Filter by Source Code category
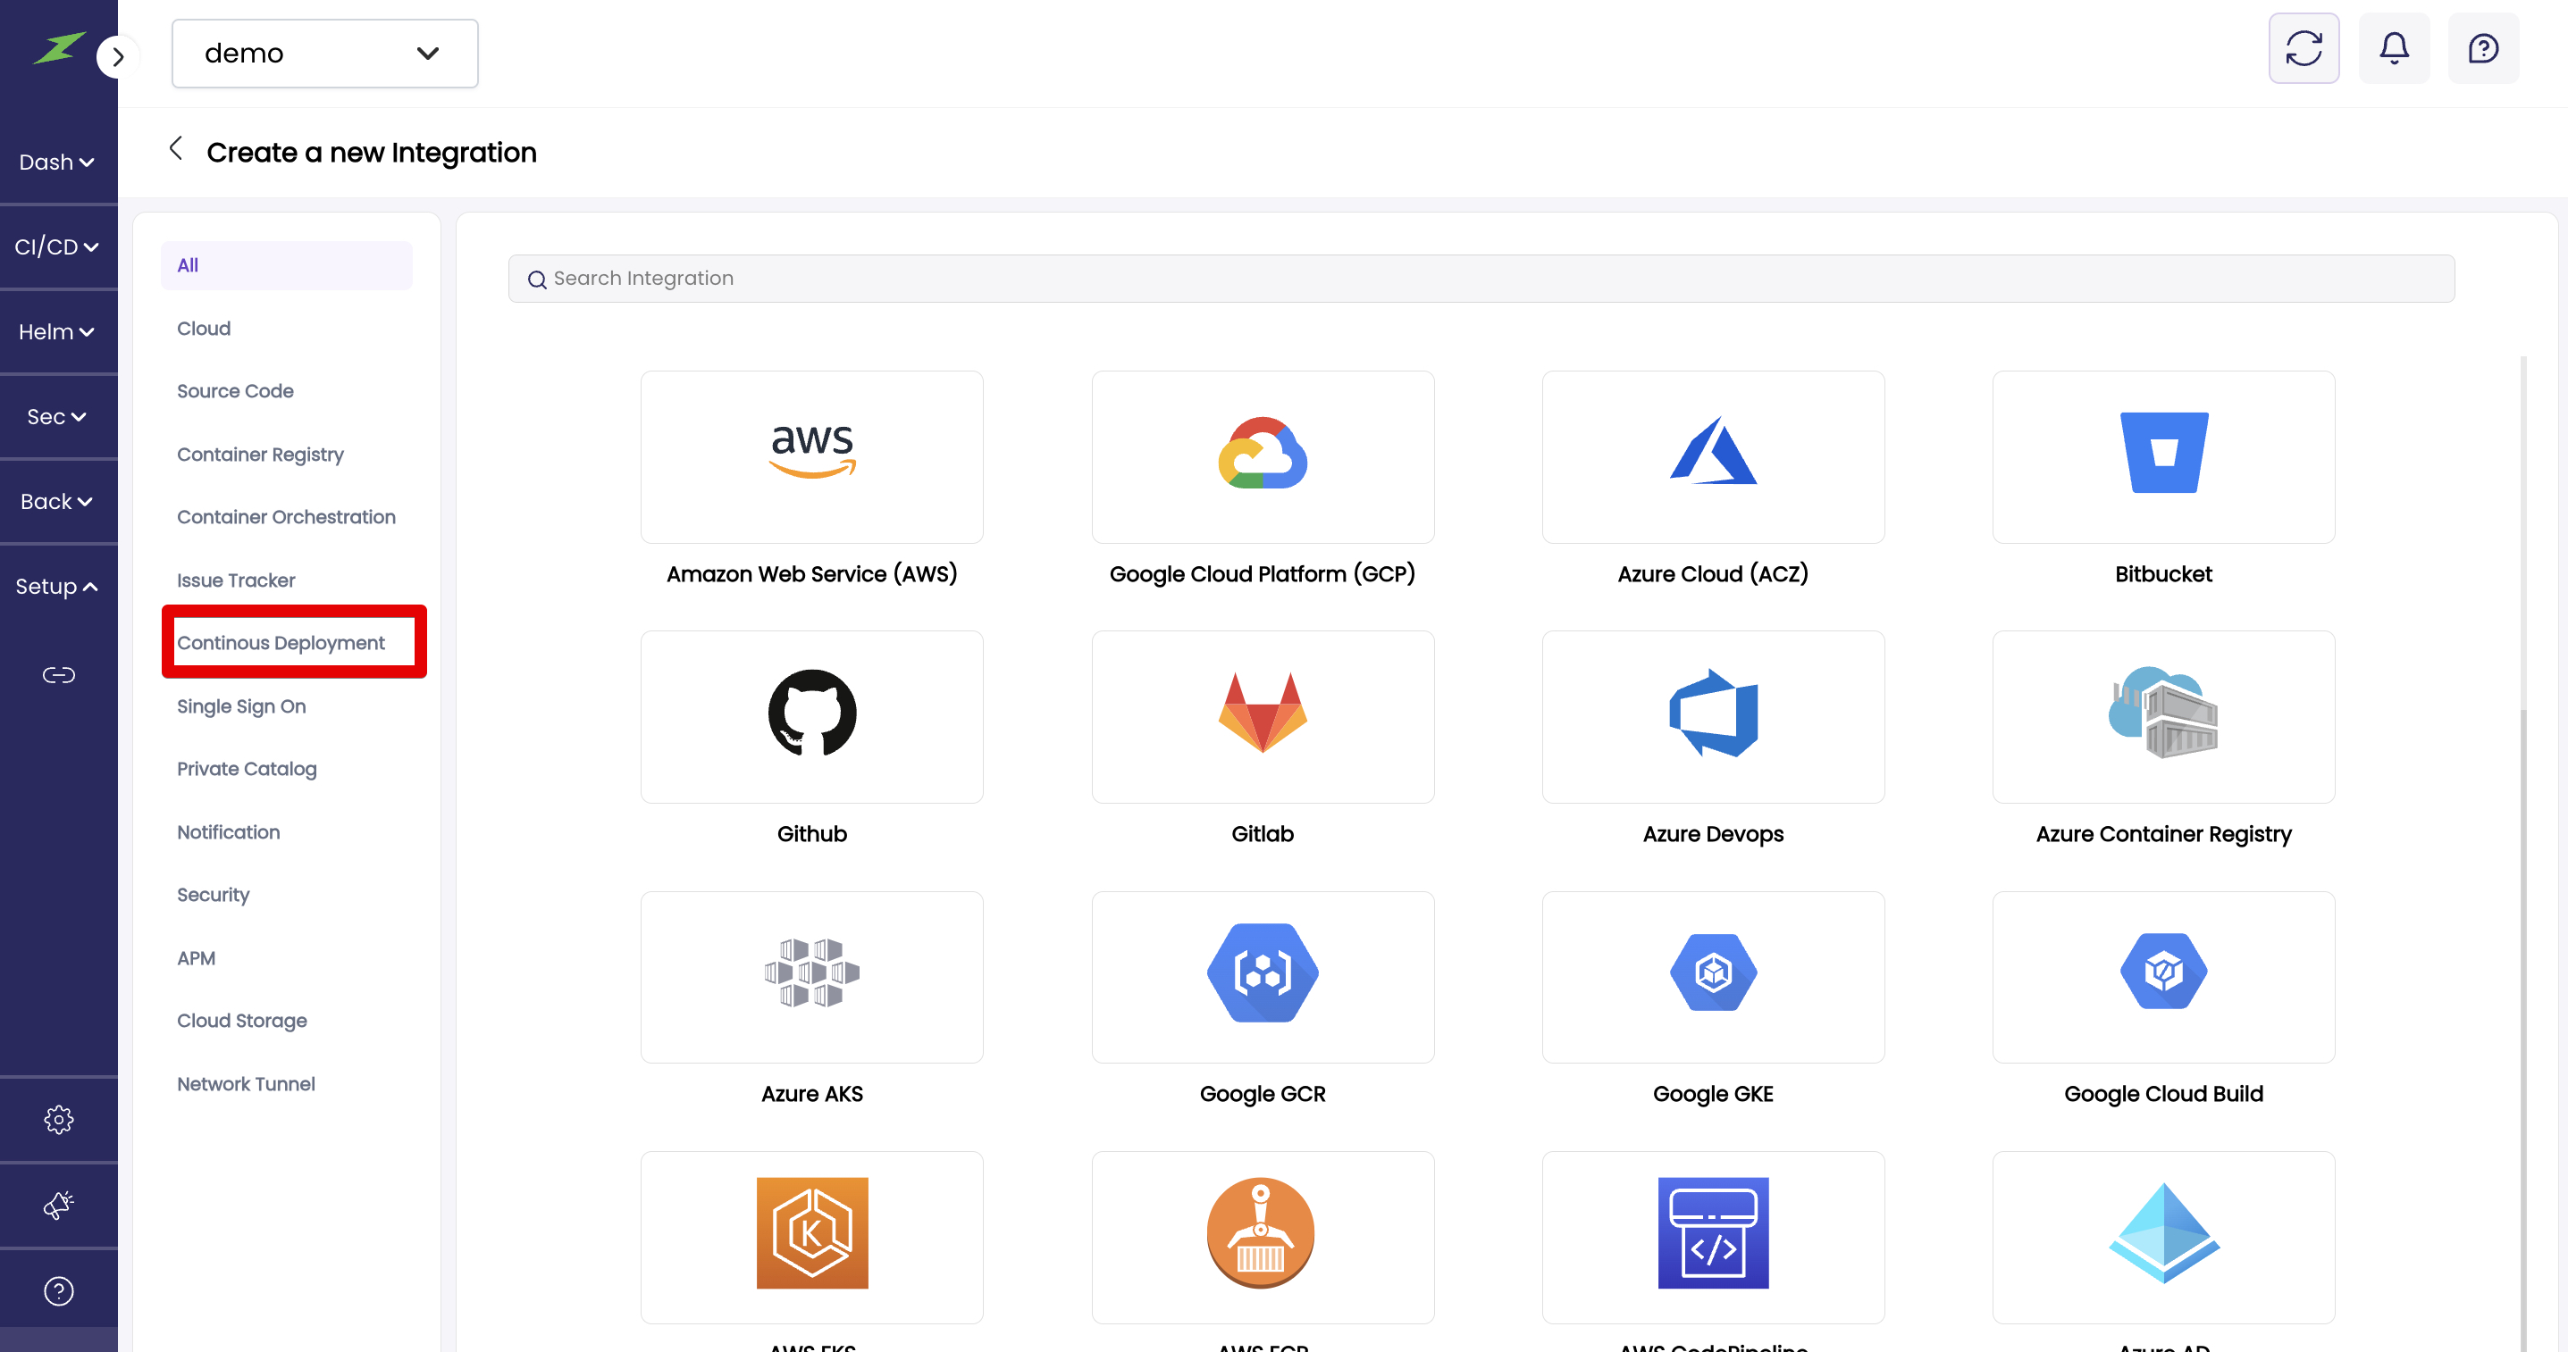Viewport: 2568px width, 1352px height. (235, 390)
